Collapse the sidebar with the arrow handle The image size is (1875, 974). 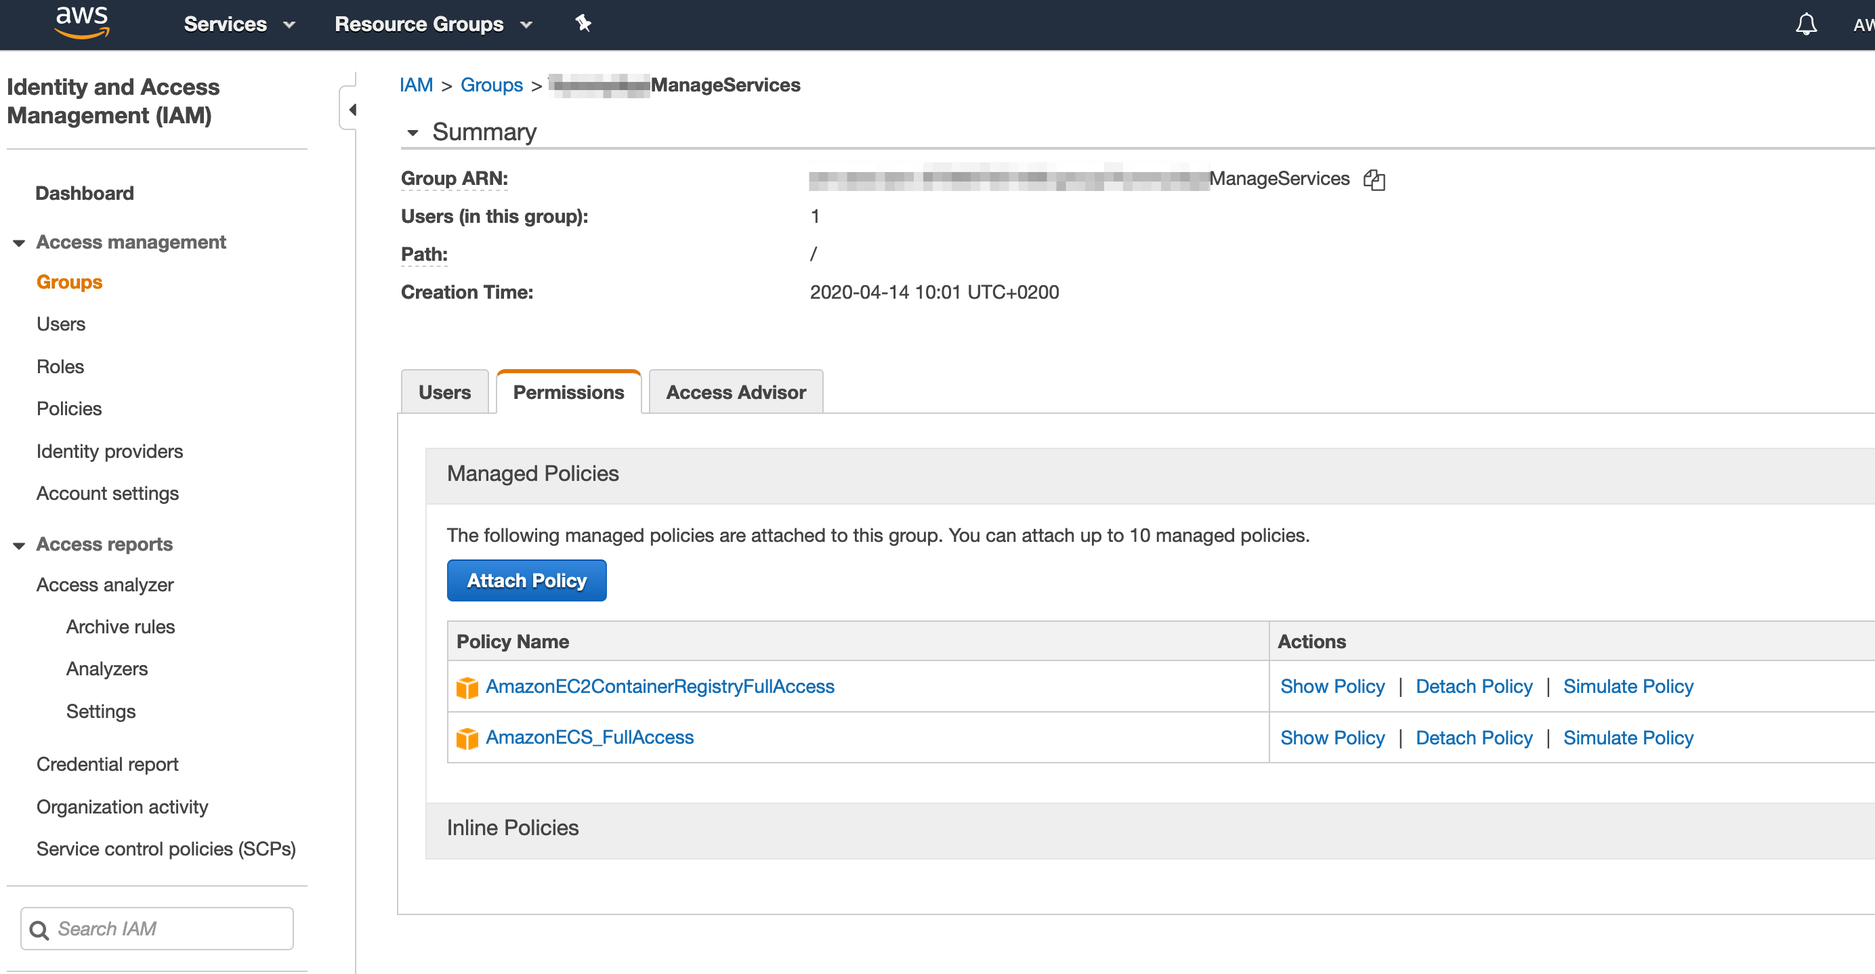(x=352, y=109)
